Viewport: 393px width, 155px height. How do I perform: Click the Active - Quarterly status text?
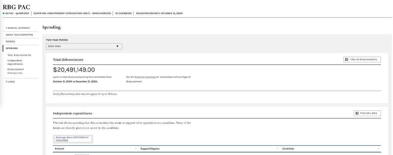(17, 13)
